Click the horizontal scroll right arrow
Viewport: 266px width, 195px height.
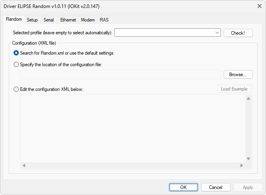tap(241, 165)
